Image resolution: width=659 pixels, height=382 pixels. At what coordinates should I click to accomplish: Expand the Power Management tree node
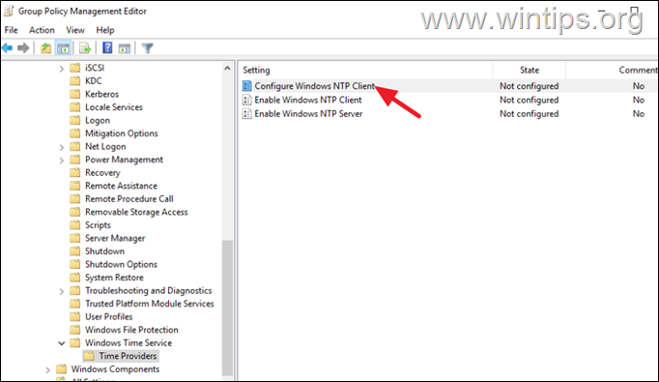62,160
